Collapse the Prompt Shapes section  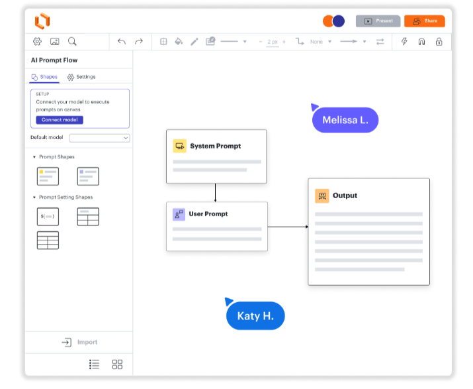coord(34,157)
